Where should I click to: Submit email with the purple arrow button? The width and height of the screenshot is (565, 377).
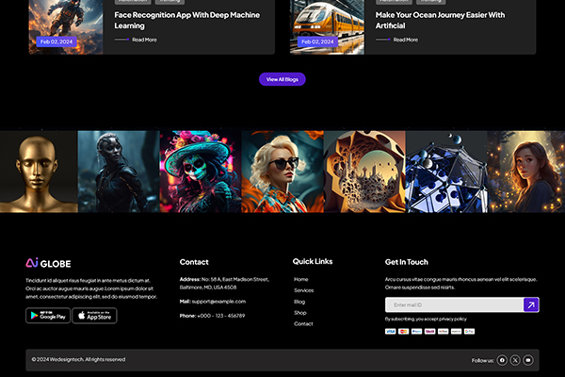(x=531, y=304)
